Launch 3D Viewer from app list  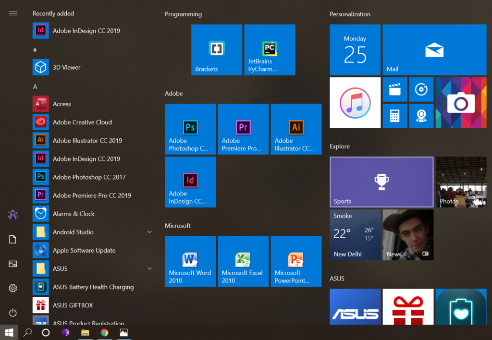coord(93,67)
